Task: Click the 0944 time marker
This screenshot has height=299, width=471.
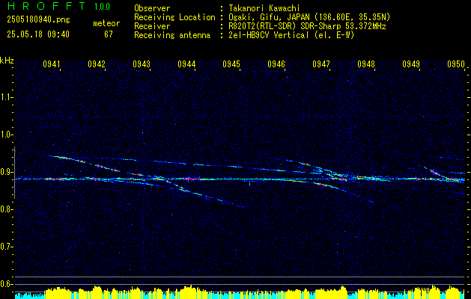Action: click(x=186, y=64)
